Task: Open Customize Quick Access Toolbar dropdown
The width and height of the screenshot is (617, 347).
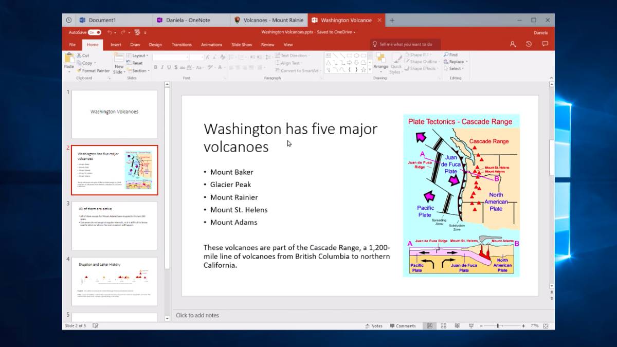Action: (x=146, y=32)
